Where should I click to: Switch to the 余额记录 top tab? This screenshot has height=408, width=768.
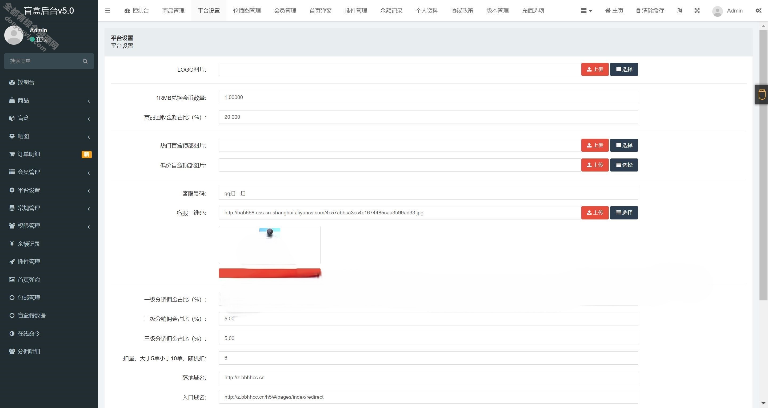[x=391, y=11]
